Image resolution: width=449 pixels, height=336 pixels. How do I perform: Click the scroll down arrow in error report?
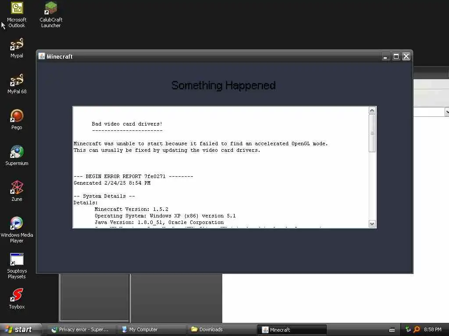[x=372, y=224]
